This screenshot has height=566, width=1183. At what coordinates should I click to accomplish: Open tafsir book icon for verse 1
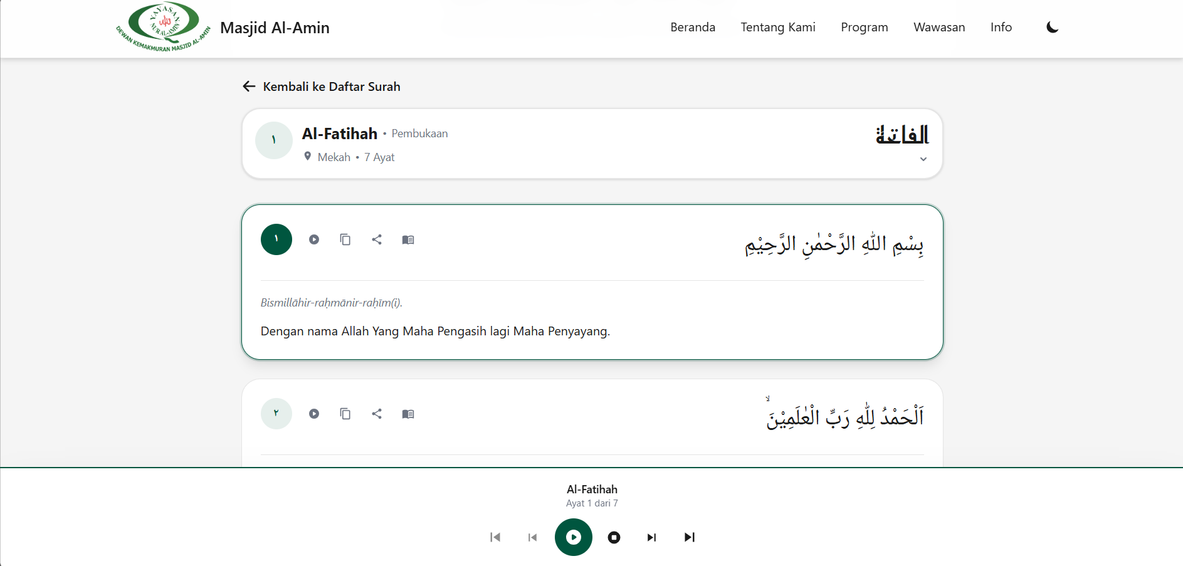pos(408,239)
